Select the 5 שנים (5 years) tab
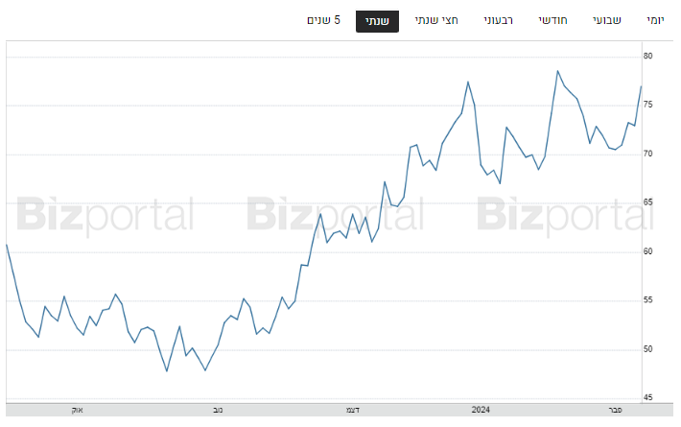This screenshot has width=681, height=427. coord(323,20)
